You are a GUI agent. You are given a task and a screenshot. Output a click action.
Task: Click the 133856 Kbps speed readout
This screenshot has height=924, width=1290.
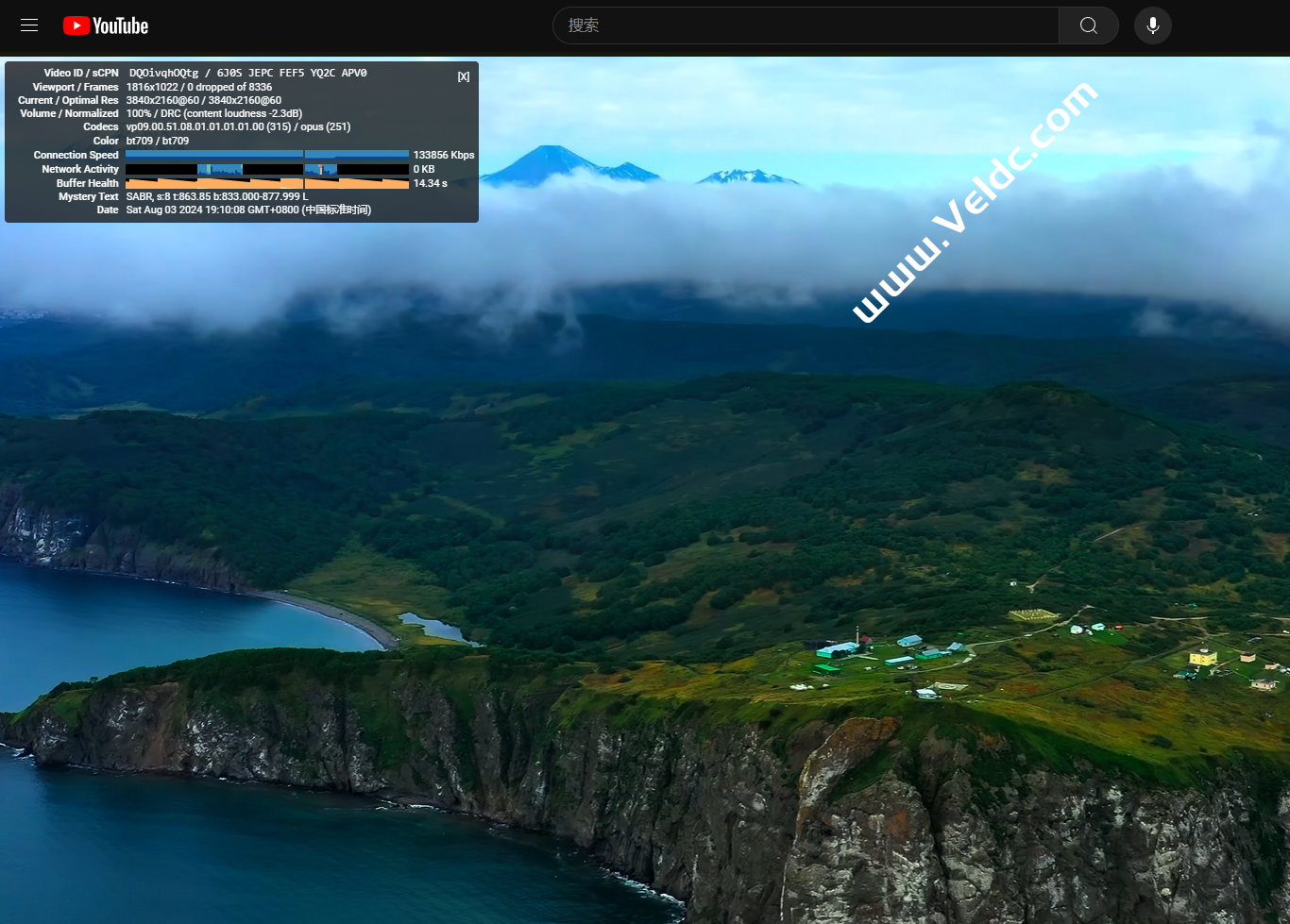[x=444, y=155]
